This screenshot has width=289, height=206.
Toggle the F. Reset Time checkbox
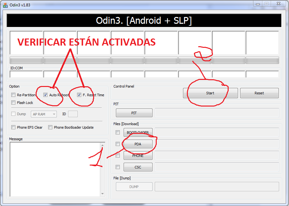79,95
